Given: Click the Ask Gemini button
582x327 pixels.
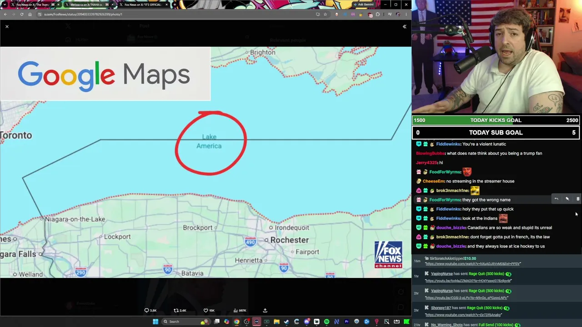Looking at the screenshot, I should (364, 5).
